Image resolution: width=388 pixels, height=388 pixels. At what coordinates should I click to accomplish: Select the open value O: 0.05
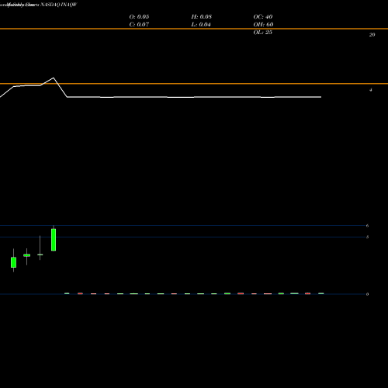[x=139, y=17]
